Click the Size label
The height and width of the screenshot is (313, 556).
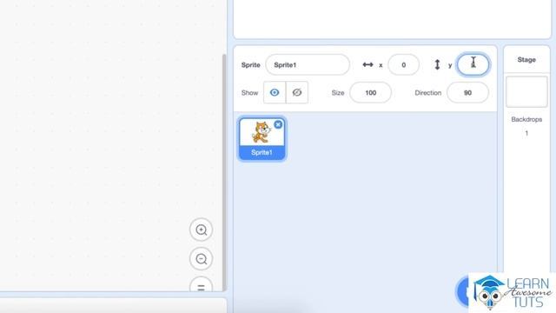(x=338, y=93)
